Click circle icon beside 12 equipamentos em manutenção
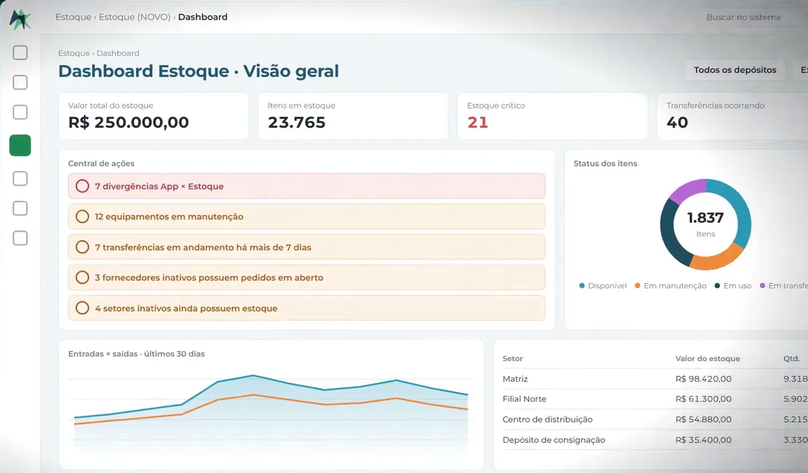The width and height of the screenshot is (808, 473). click(x=82, y=216)
